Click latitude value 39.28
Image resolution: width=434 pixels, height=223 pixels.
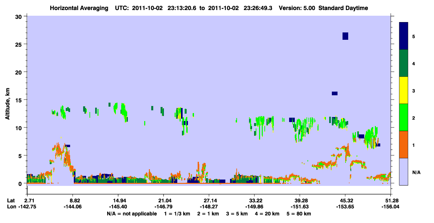[300, 201]
